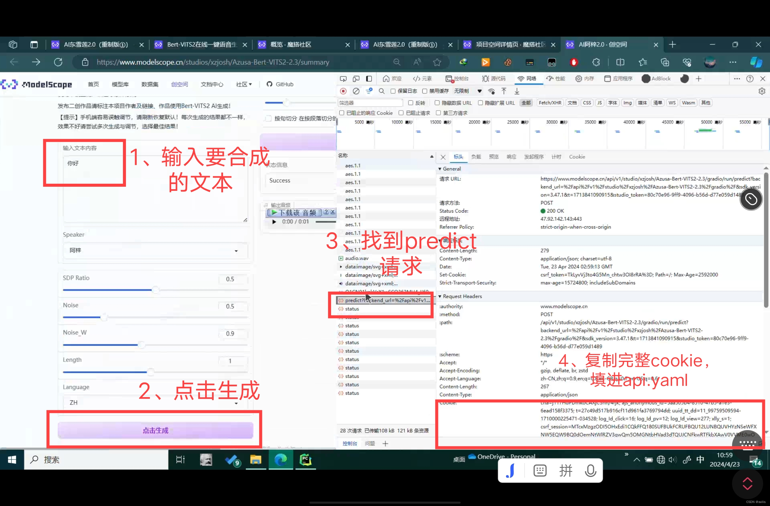Clear the network log icon
Image resolution: width=770 pixels, height=506 pixels.
[x=356, y=91]
